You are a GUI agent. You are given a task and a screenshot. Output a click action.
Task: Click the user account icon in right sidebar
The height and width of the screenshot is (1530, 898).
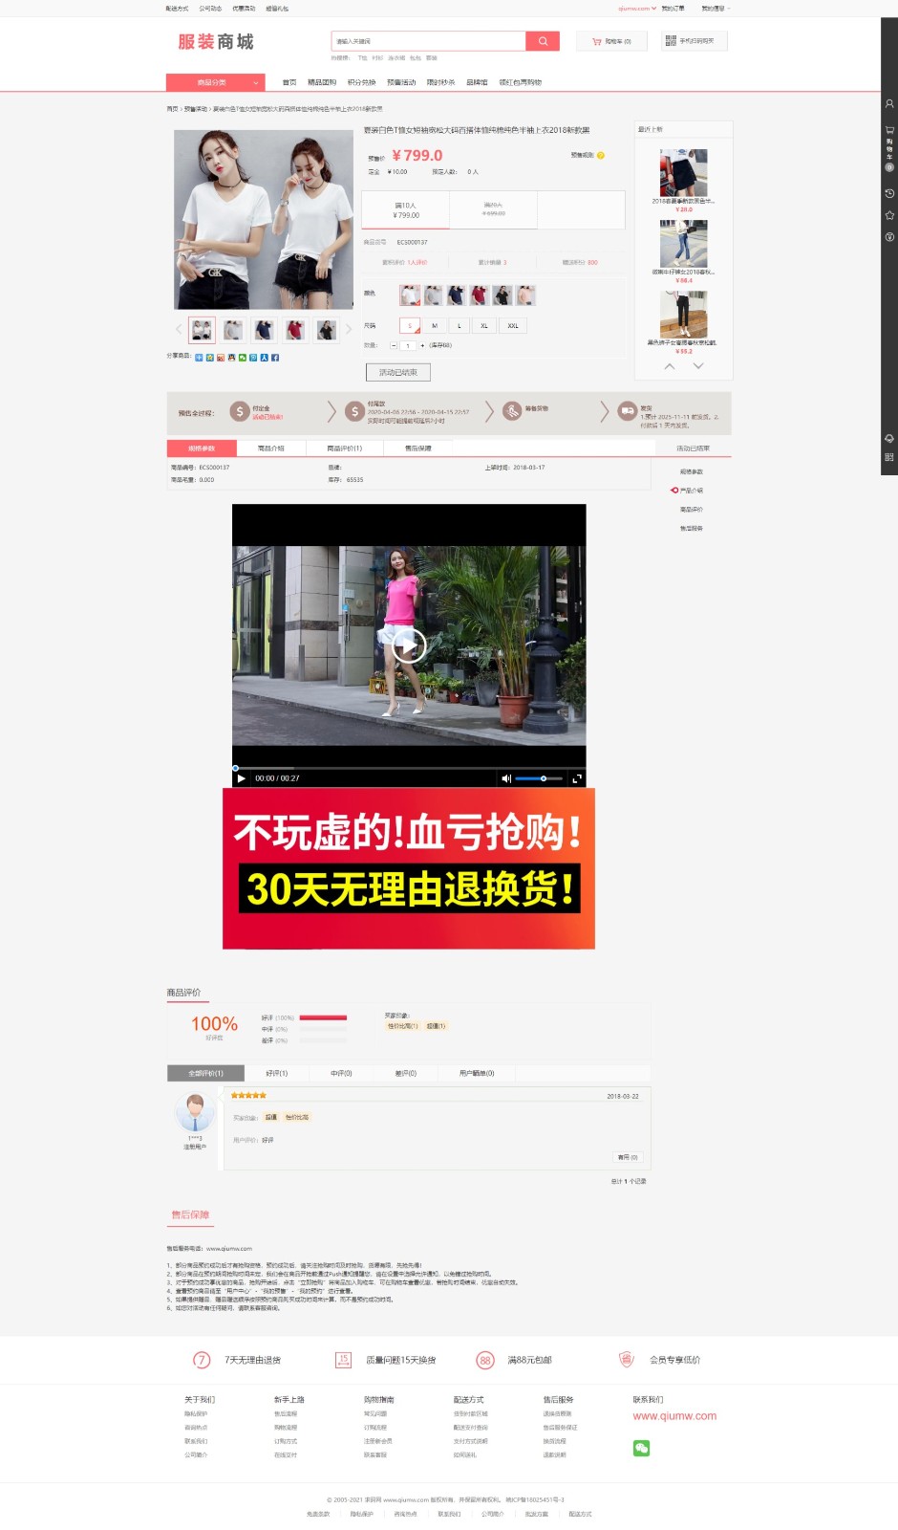889,103
